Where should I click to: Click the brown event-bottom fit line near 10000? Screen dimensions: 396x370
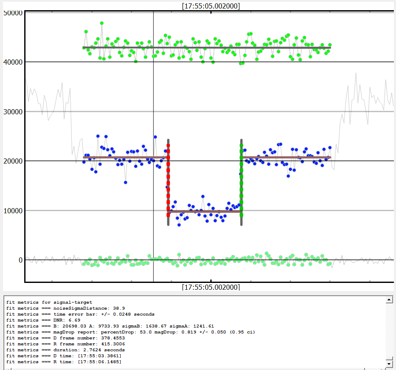coord(205,212)
